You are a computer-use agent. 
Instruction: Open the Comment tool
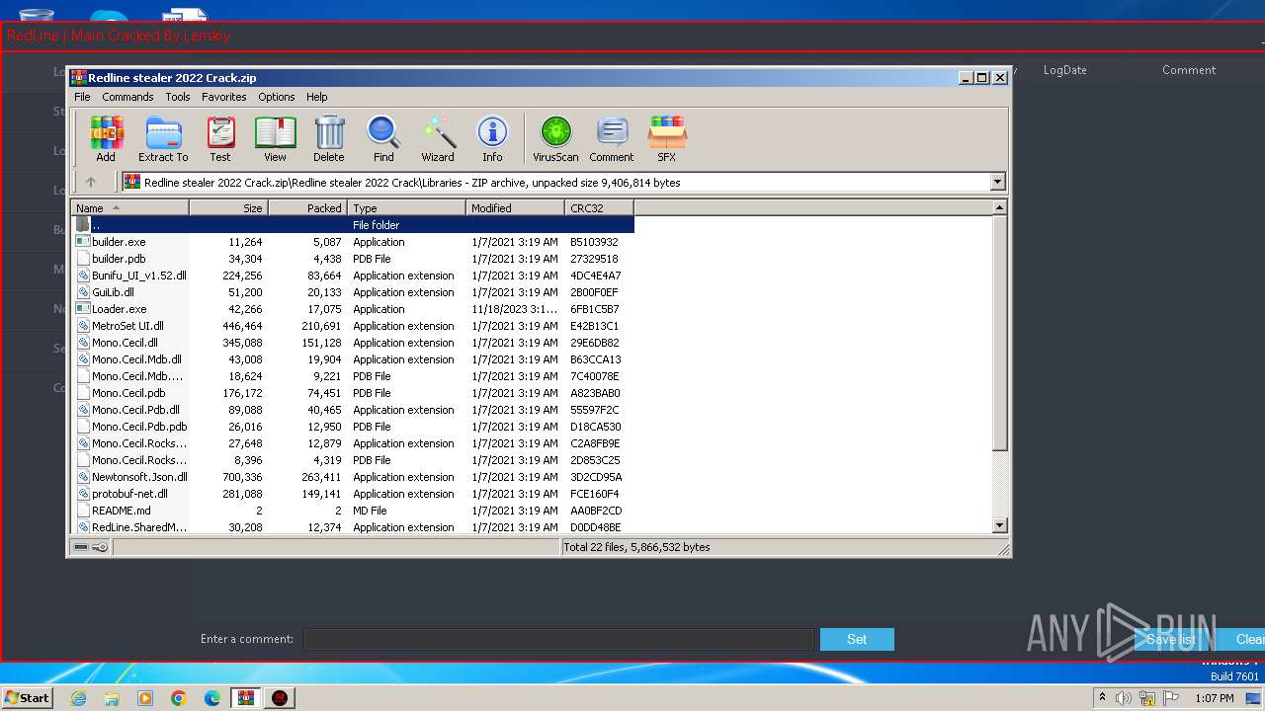(x=612, y=138)
